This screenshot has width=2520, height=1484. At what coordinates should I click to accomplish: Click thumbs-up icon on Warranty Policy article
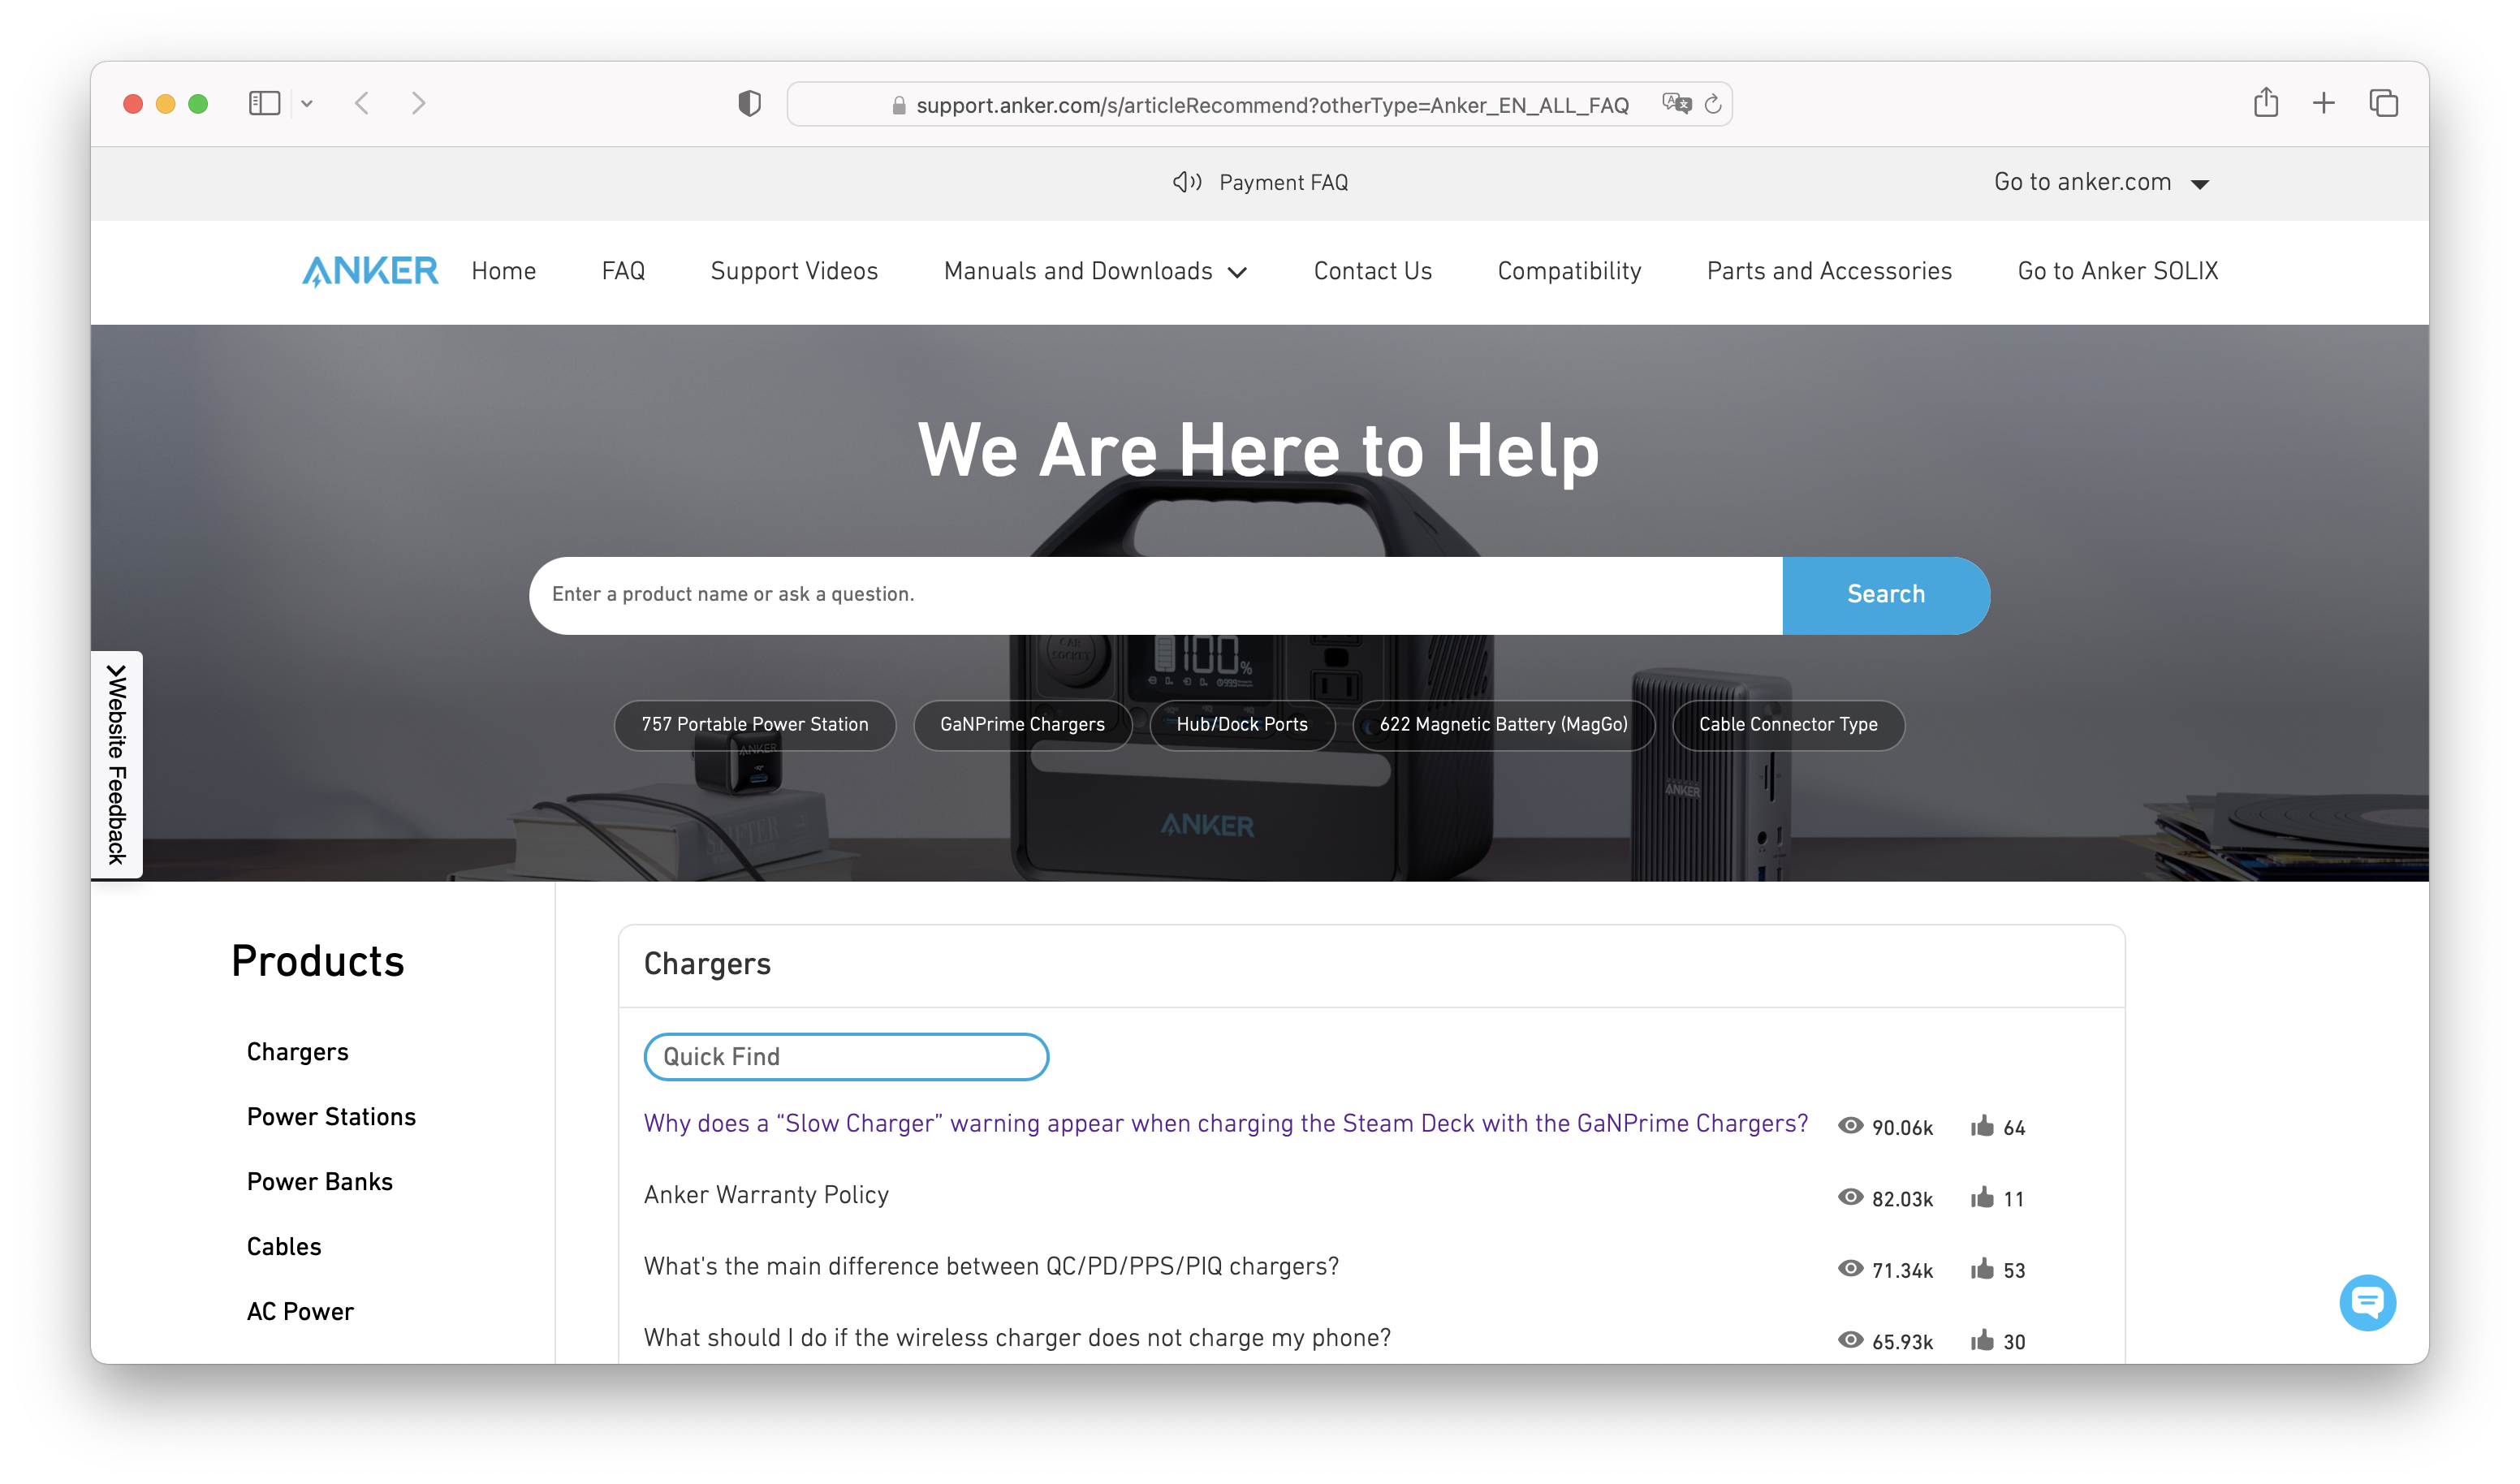[1982, 1198]
